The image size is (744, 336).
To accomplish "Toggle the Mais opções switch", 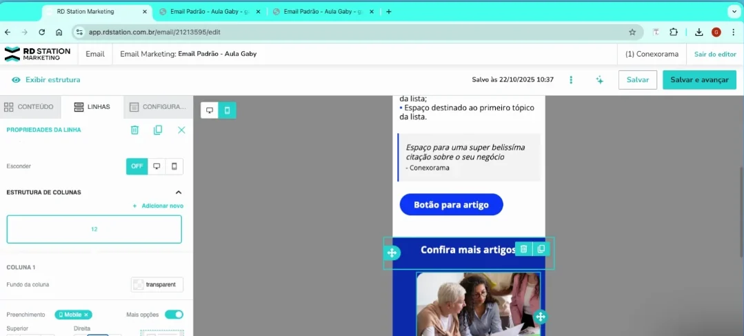I will pyautogui.click(x=174, y=315).
